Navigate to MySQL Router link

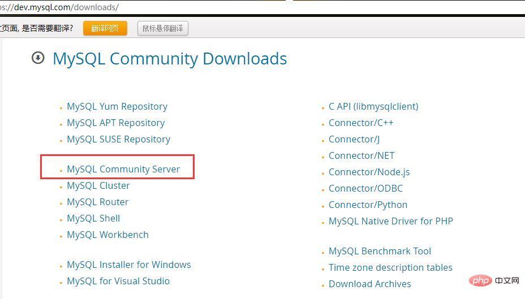coord(97,202)
